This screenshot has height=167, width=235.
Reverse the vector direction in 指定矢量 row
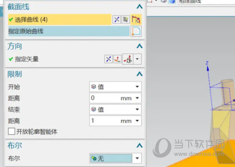[x=108, y=59]
